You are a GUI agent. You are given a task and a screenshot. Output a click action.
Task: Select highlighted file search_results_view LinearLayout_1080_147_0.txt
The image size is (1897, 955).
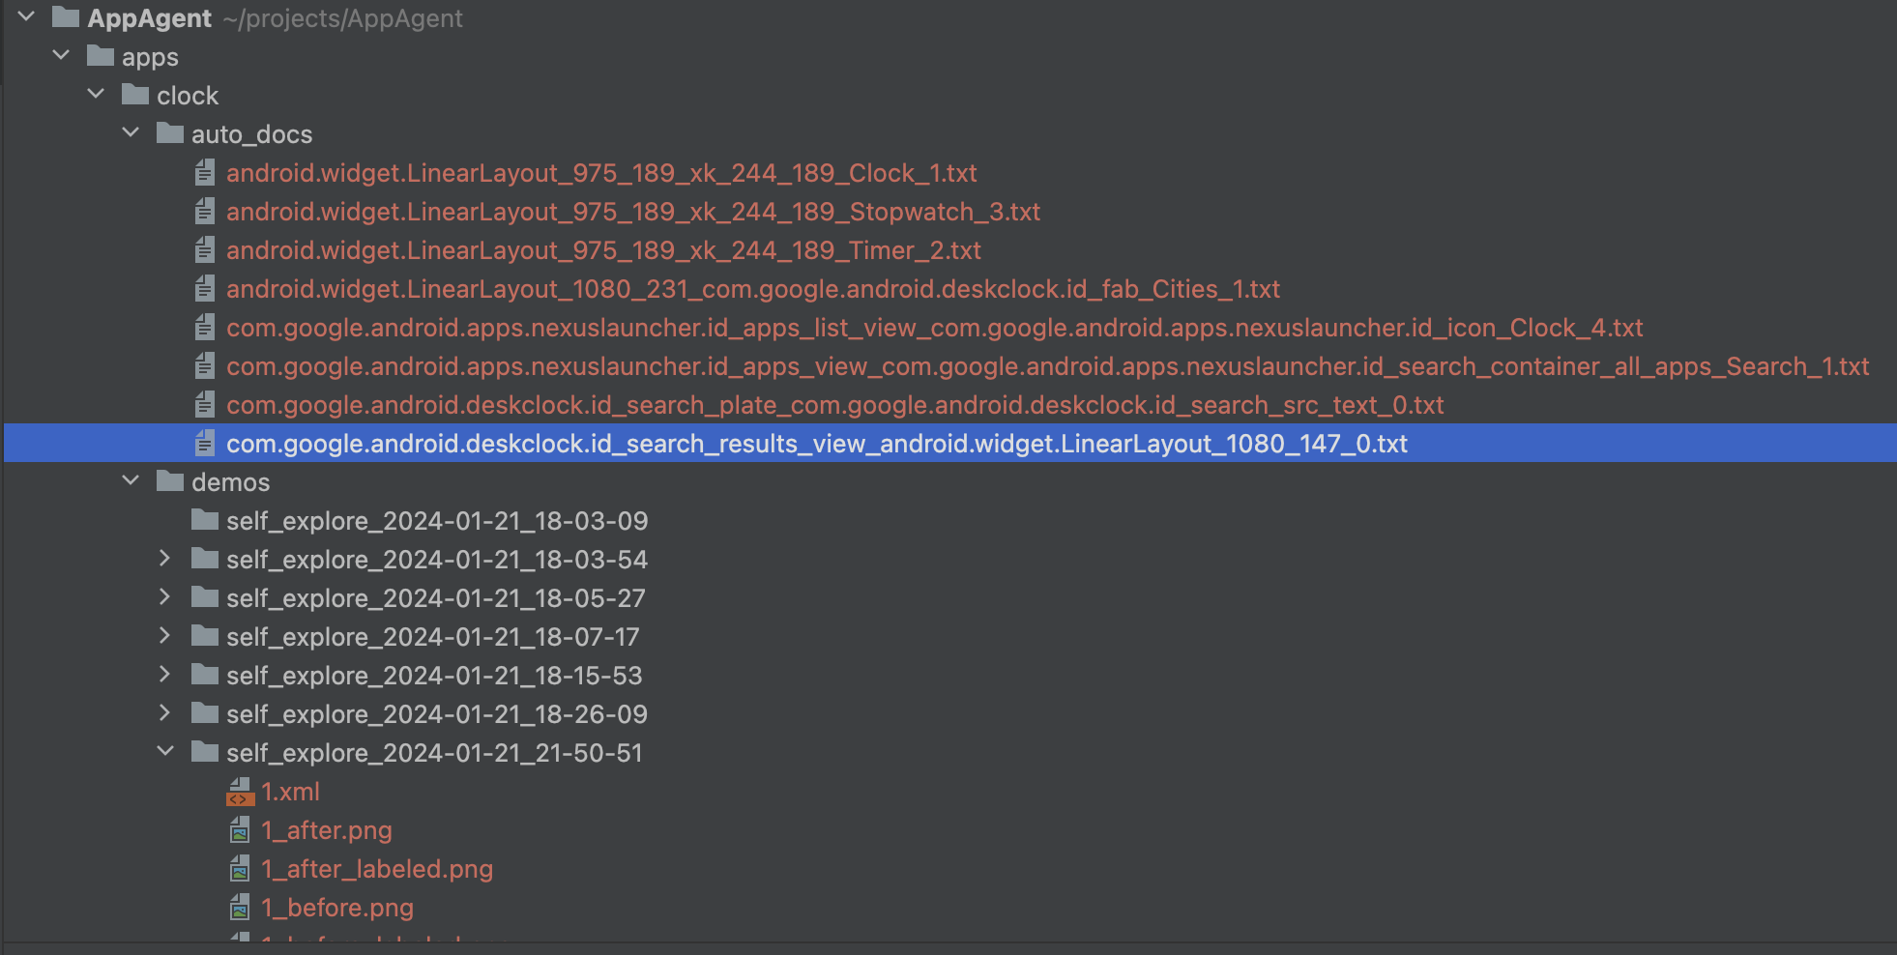tap(817, 444)
